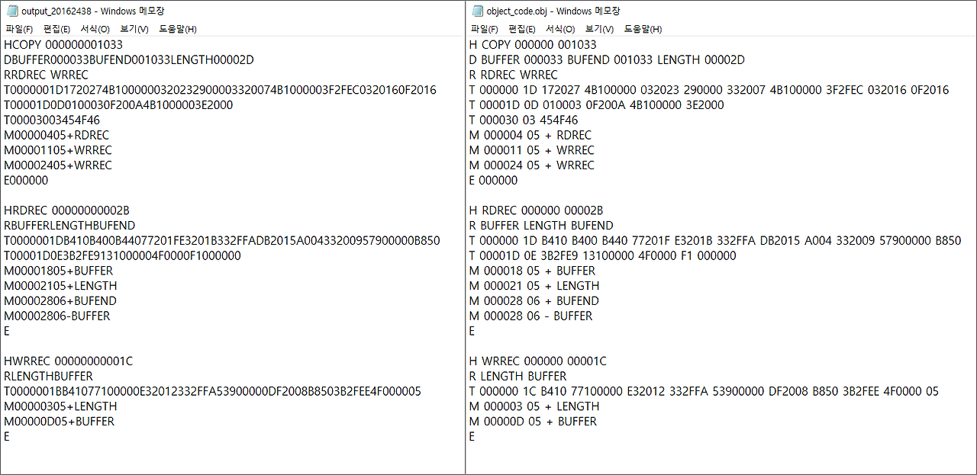Open the 파일(F) menu in right Notepad window
This screenshot has height=475, width=977.
(485, 29)
